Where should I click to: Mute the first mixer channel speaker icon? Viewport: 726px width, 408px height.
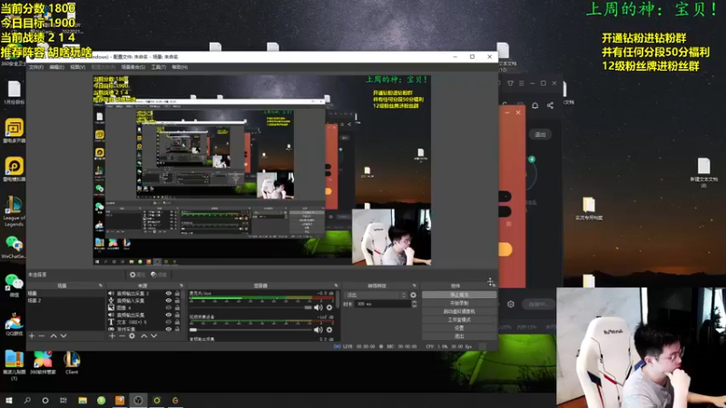[319, 307]
